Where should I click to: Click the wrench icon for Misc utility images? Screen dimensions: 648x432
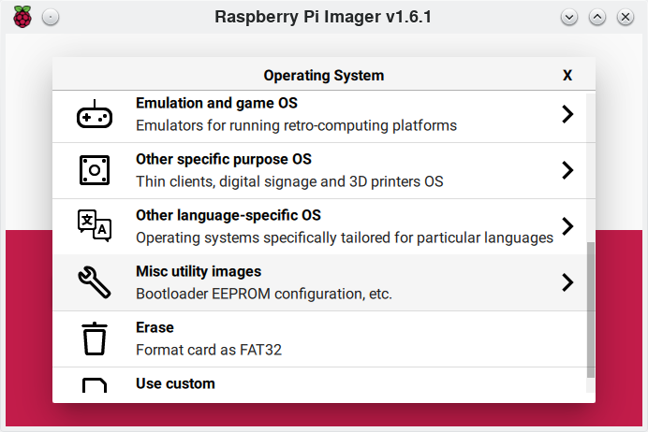click(x=94, y=282)
